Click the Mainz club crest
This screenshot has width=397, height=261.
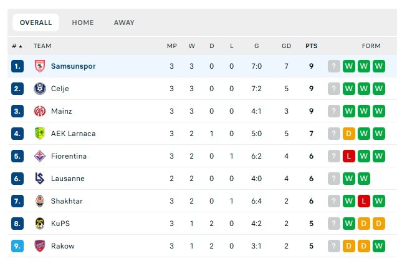[40, 111]
